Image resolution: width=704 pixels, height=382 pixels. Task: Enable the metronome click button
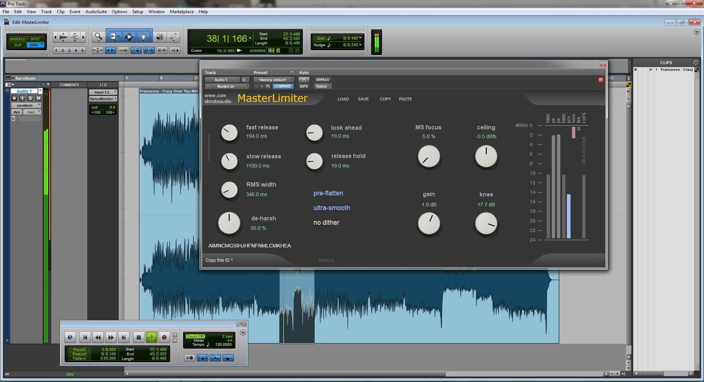[202, 358]
